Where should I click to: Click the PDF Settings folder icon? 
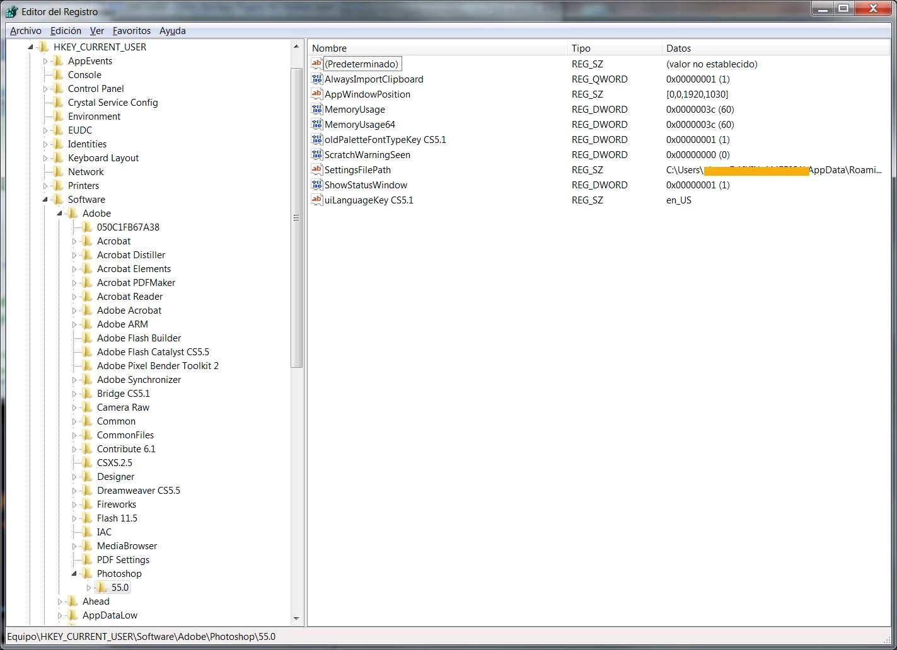click(x=88, y=560)
